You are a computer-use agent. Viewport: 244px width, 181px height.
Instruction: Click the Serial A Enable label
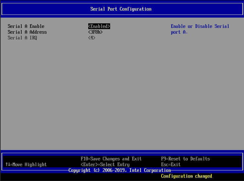coord(26,26)
